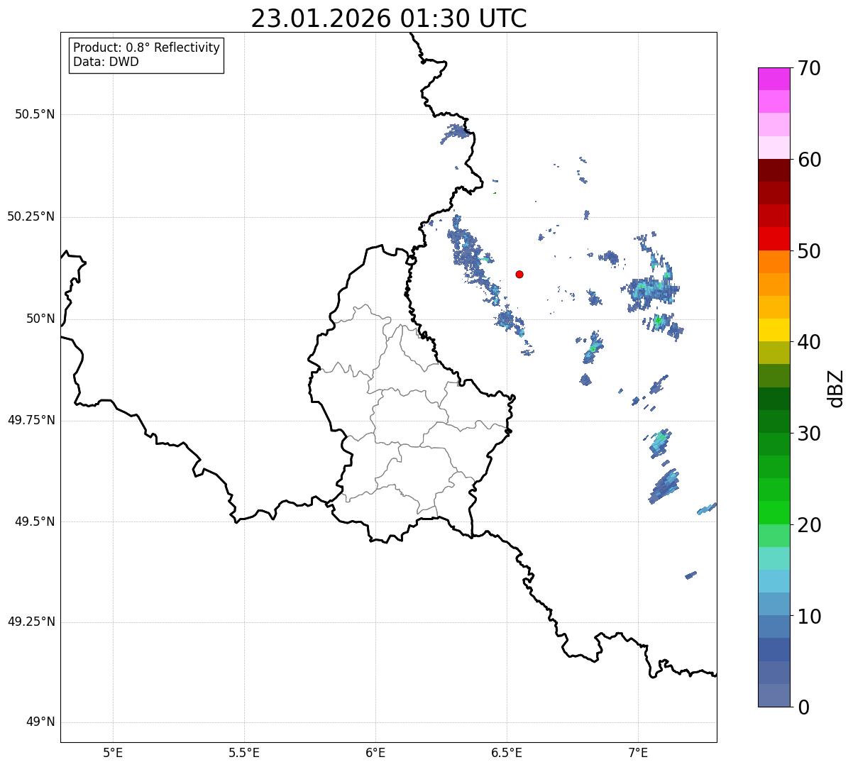Viewport: 853px width, 767px height.
Task: Click the colorbar tick label 50
Action: 809,251
